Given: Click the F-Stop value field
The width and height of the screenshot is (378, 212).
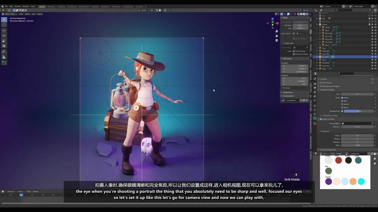Looking at the screenshot, I should point(357,136).
